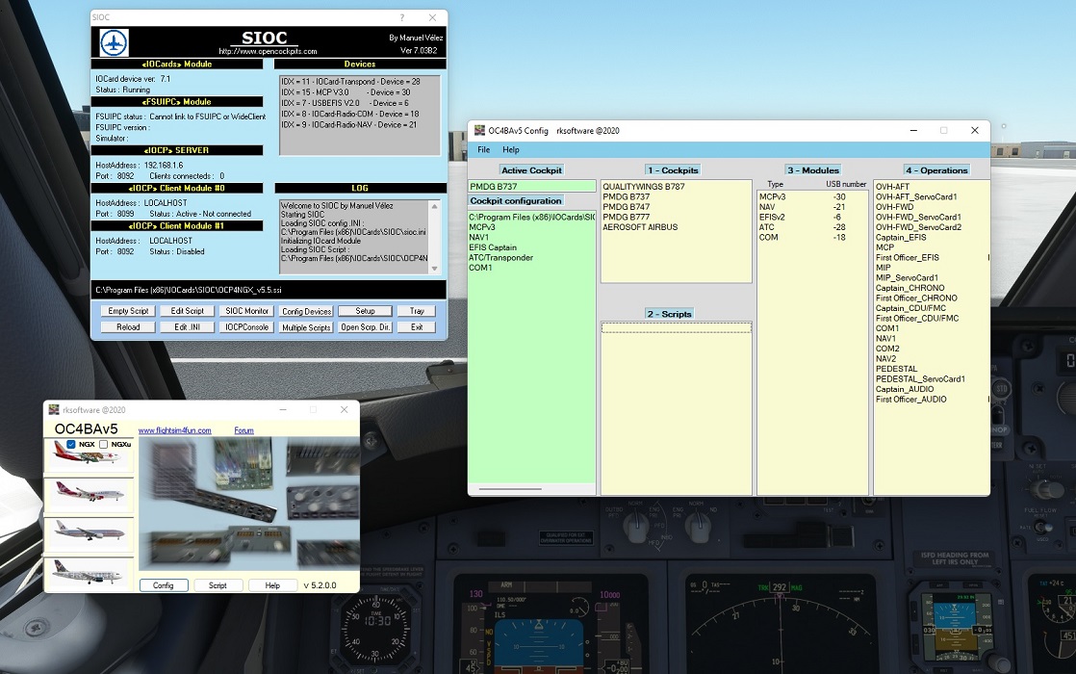Select Captain_CHRONO operation
Image resolution: width=1076 pixels, height=674 pixels.
coord(909,288)
